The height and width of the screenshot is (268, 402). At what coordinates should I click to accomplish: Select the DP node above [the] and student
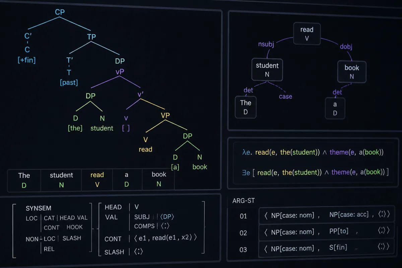tap(90, 96)
